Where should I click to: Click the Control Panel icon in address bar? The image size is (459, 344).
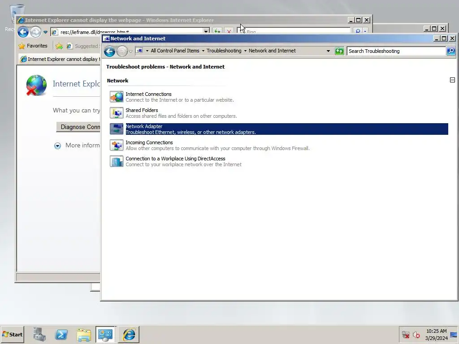[140, 51]
